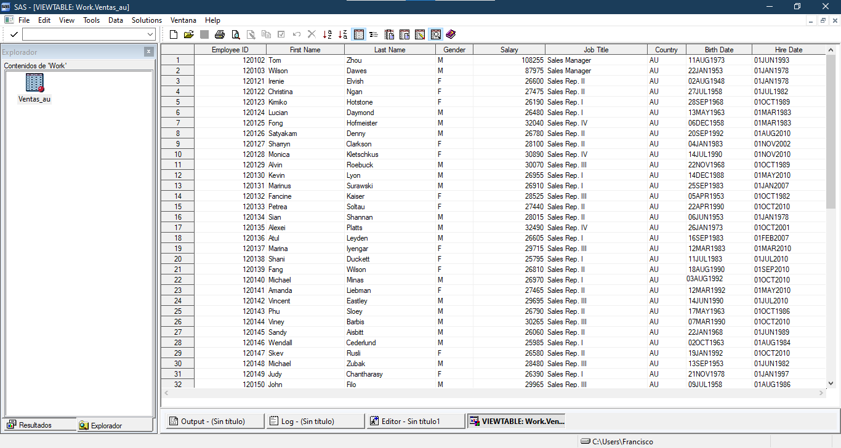841x448 pixels.
Task: Open the Output - (Sin título) window
Action: click(x=214, y=422)
